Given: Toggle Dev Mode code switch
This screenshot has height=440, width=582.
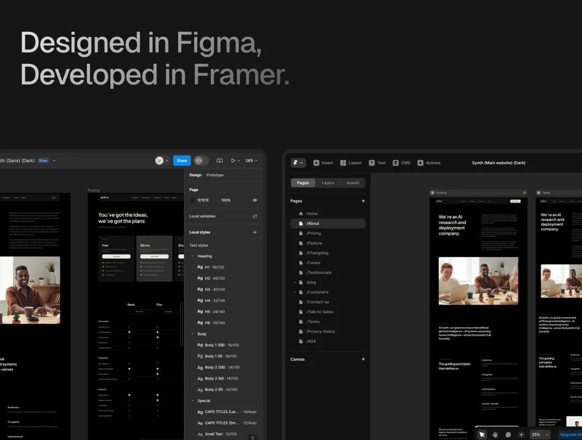Looking at the screenshot, I should point(201,160).
